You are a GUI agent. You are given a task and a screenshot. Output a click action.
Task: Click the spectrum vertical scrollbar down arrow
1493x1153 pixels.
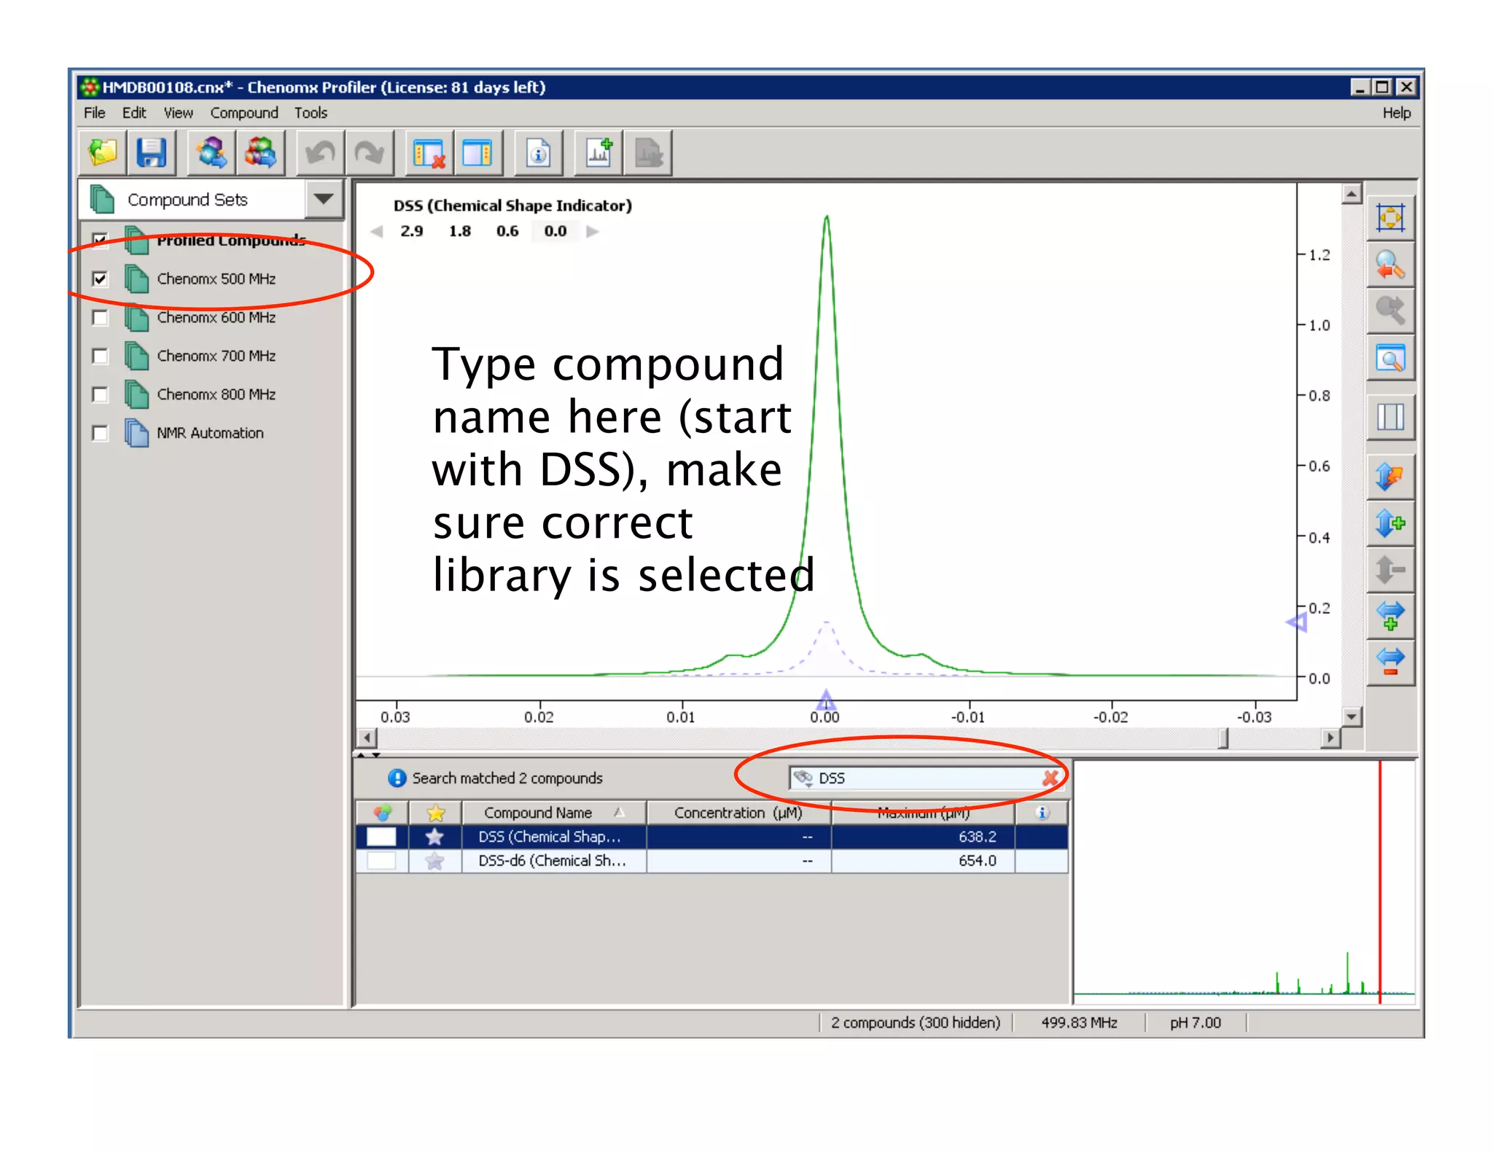[x=1352, y=716]
